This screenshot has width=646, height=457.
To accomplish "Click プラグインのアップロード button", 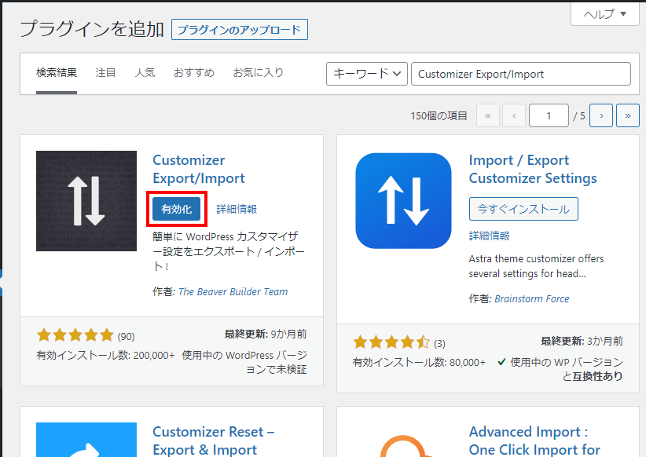I will click(240, 30).
